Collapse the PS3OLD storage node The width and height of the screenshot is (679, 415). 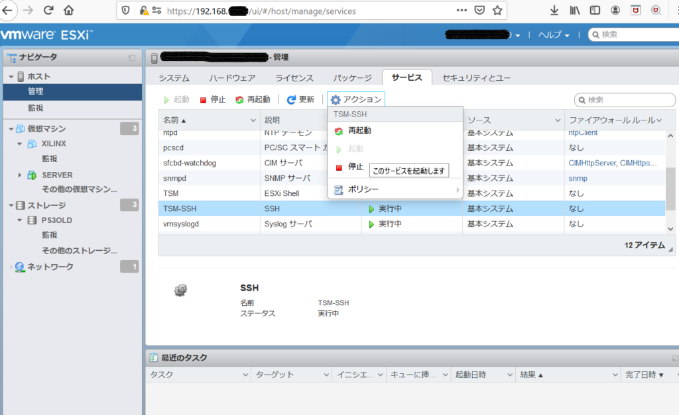pyautogui.click(x=20, y=220)
